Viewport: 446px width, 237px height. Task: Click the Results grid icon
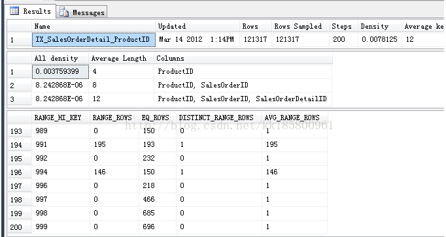(14, 11)
